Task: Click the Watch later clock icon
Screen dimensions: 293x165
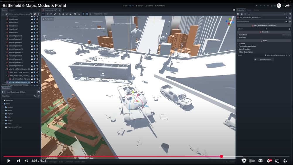Action: pyautogui.click(x=279, y=6)
